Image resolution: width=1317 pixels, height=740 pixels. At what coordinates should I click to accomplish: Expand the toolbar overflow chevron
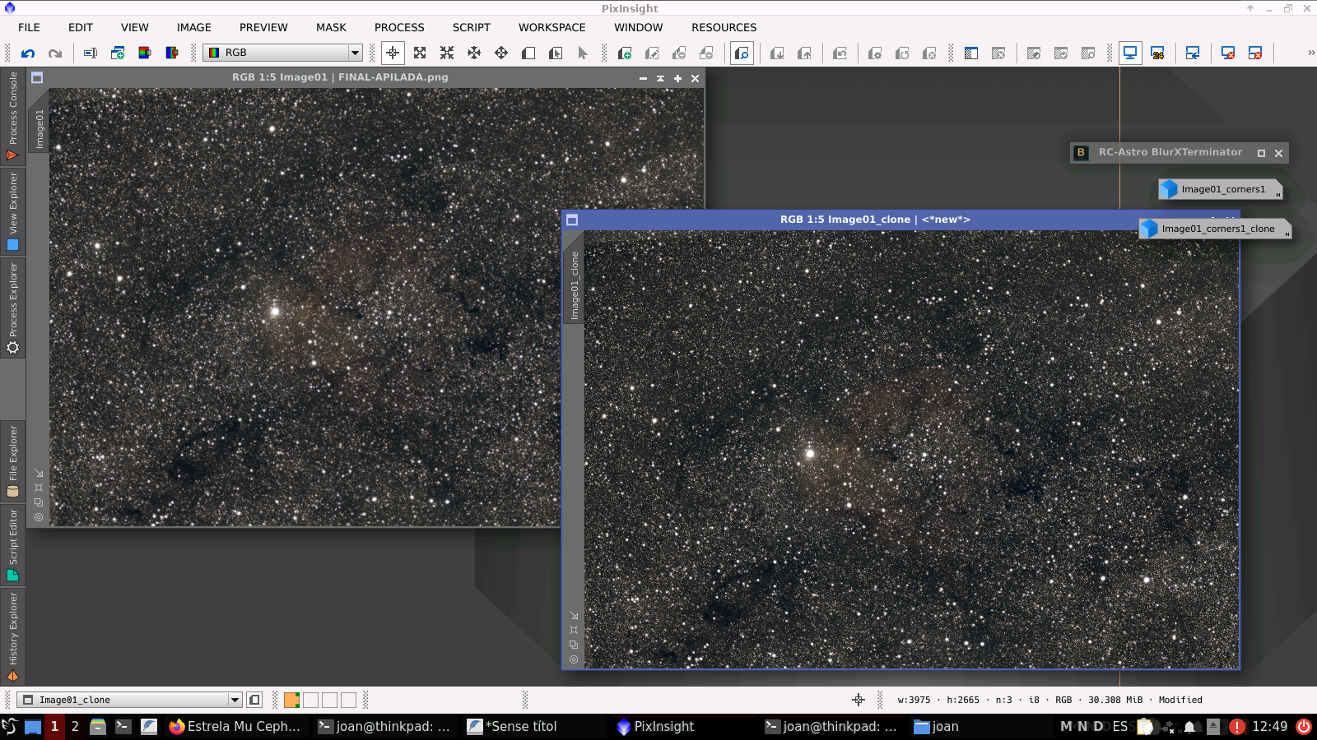[1310, 53]
